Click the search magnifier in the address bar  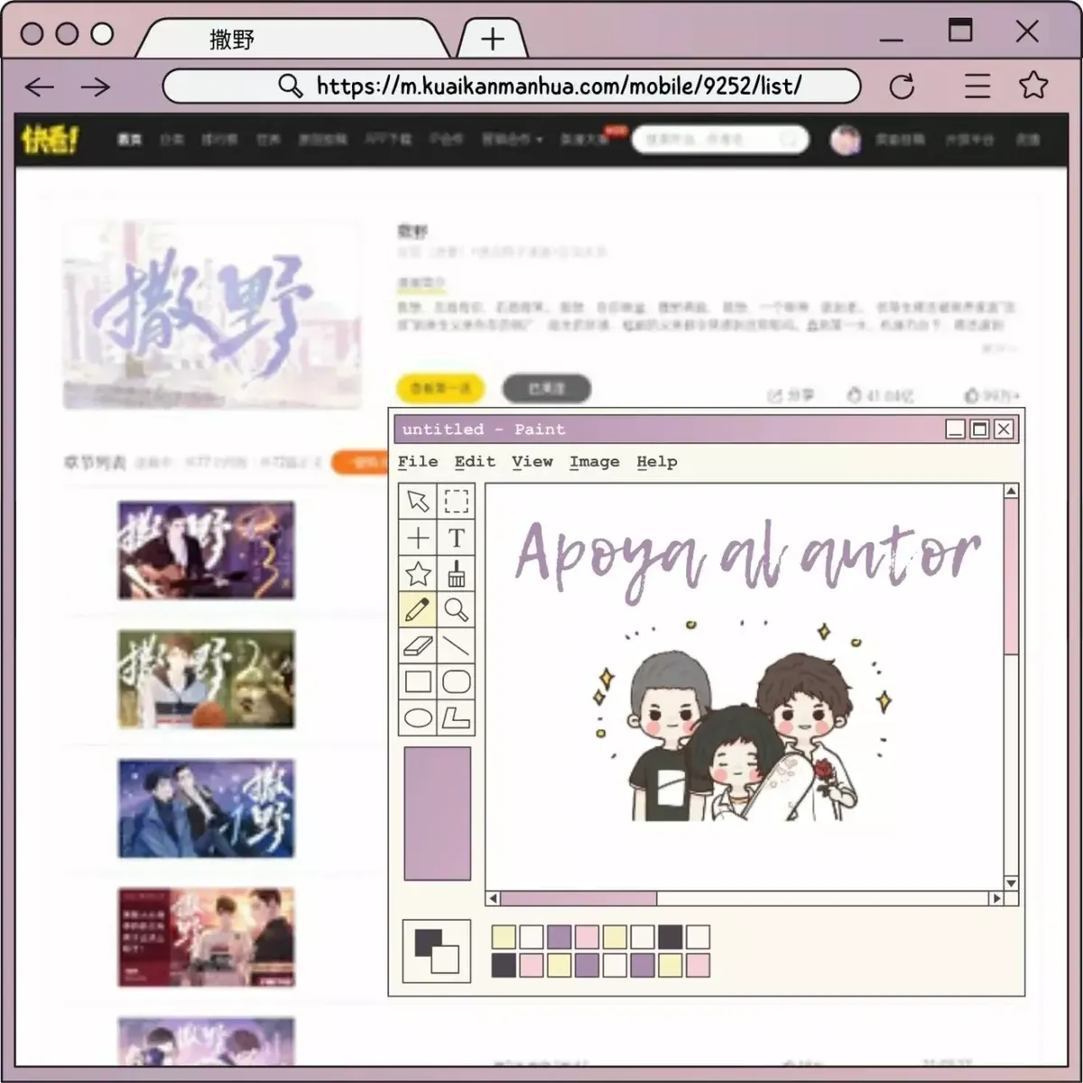click(290, 87)
